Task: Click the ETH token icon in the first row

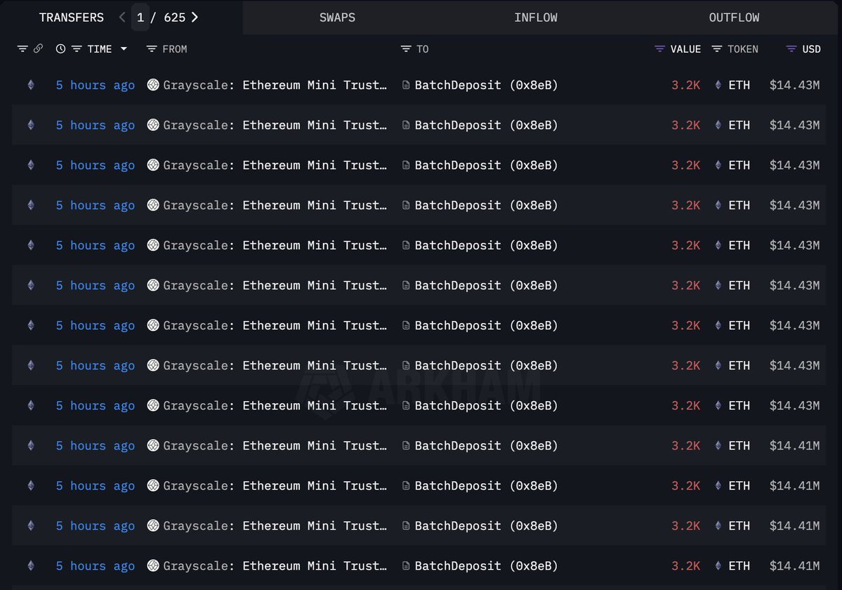Action: [x=718, y=85]
